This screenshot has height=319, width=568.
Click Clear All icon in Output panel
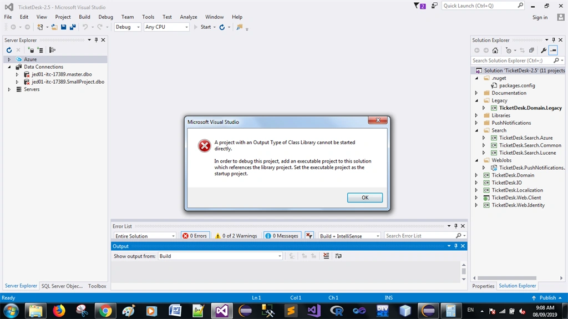(326, 256)
